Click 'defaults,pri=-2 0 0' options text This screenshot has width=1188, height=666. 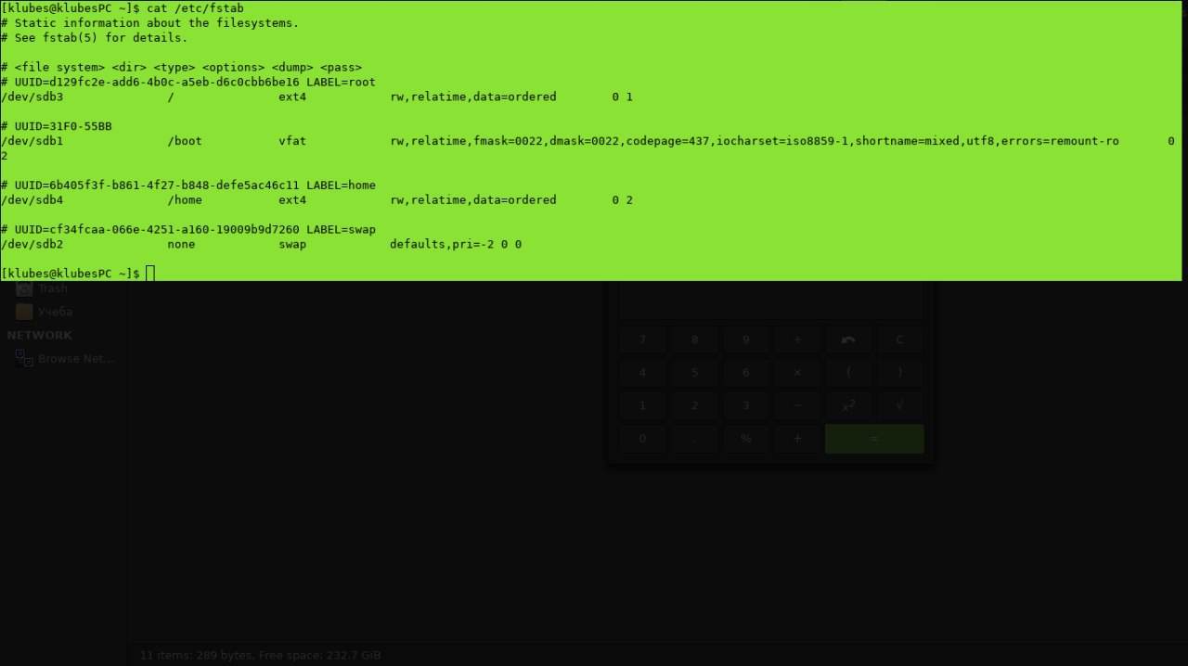[x=456, y=244]
